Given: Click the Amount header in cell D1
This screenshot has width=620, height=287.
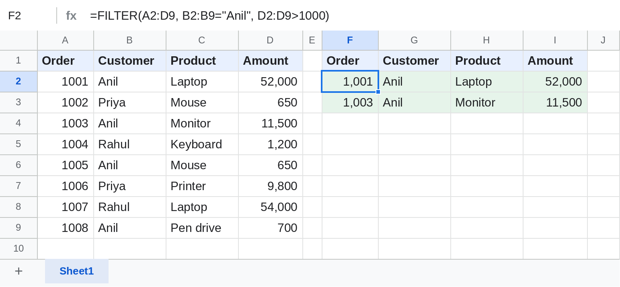Looking at the screenshot, I should [x=271, y=61].
